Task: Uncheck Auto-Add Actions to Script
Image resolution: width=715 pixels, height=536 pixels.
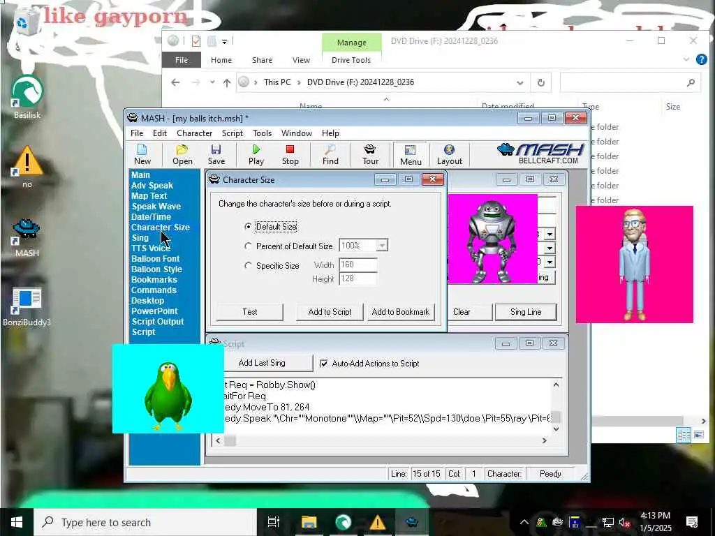Action: pos(324,363)
